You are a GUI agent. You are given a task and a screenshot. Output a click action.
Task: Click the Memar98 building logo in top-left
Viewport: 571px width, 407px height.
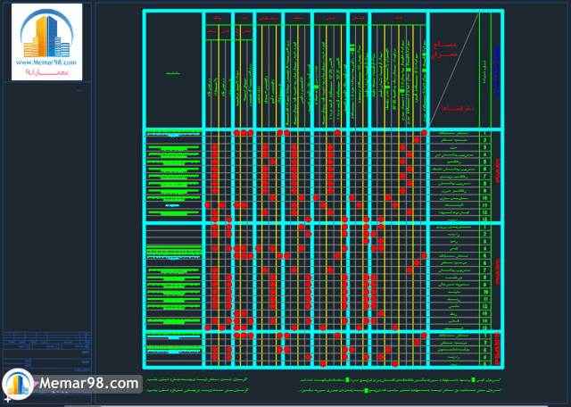coord(46,35)
